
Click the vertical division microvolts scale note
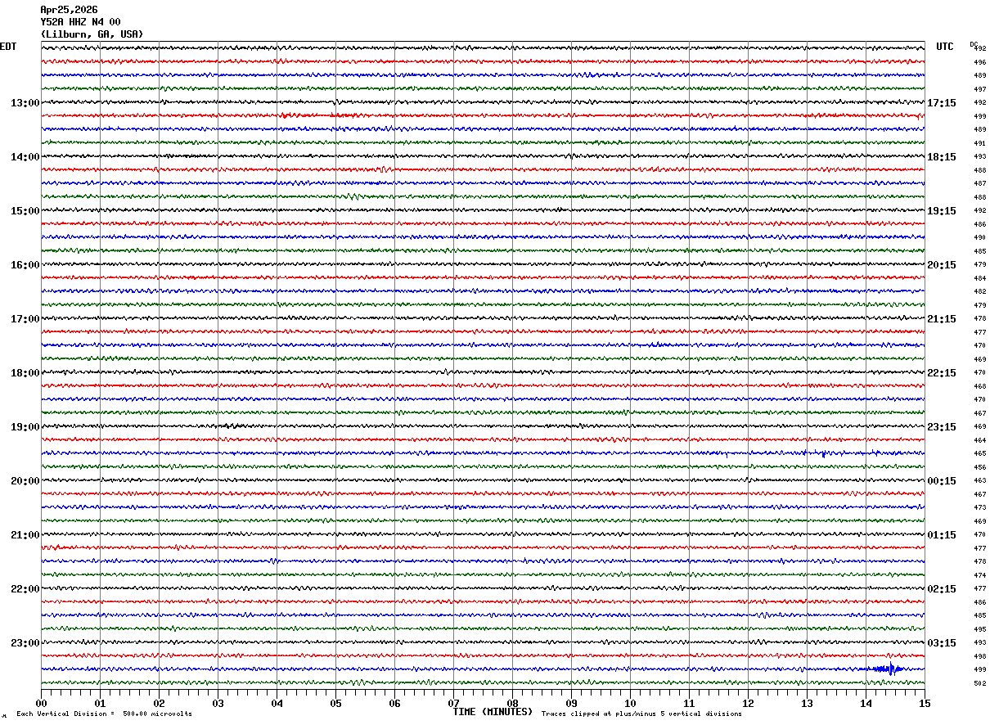[104, 714]
